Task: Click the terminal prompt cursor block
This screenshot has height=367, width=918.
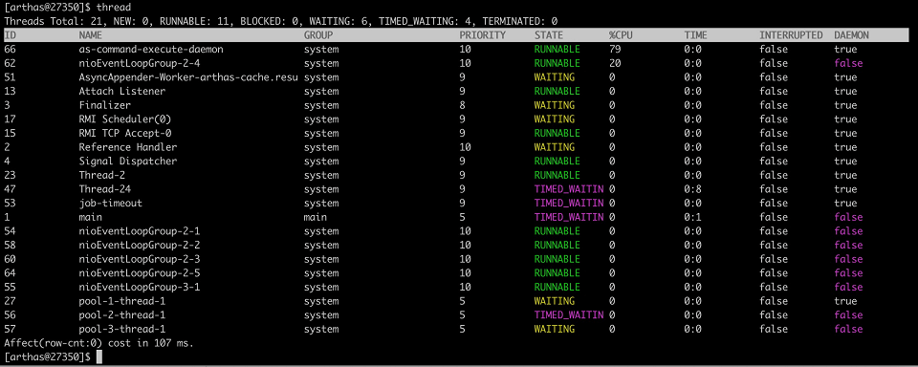Action: (99, 357)
